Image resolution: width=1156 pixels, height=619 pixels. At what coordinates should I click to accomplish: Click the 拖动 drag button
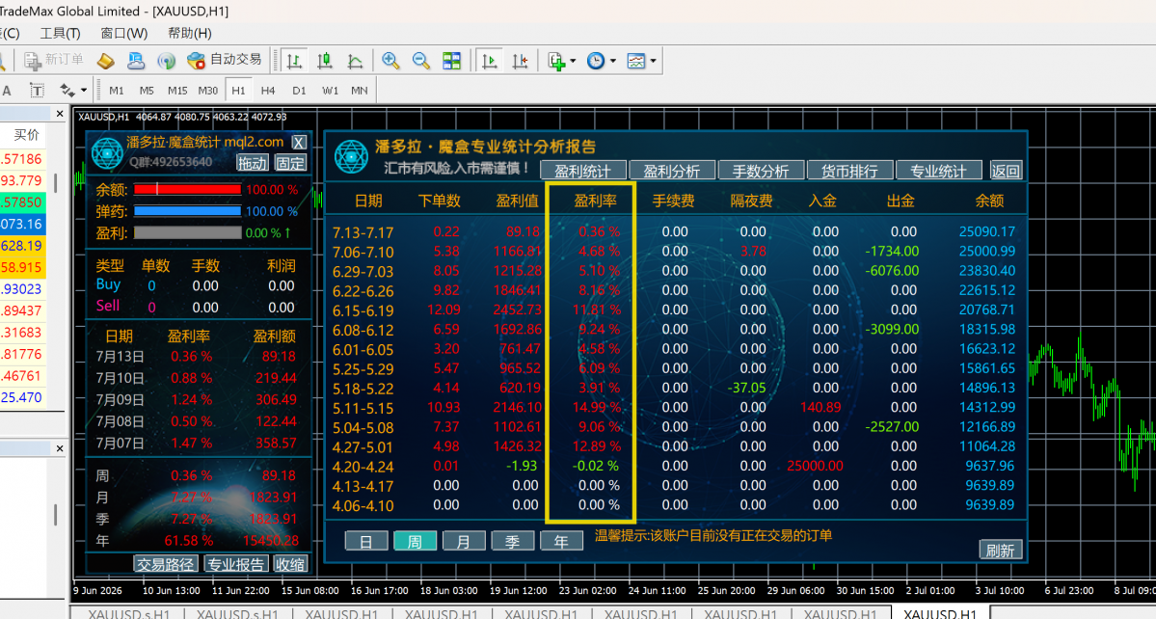253,163
